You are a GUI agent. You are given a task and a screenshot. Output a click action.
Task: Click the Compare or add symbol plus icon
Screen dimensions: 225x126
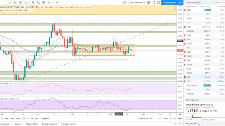(20, 2)
